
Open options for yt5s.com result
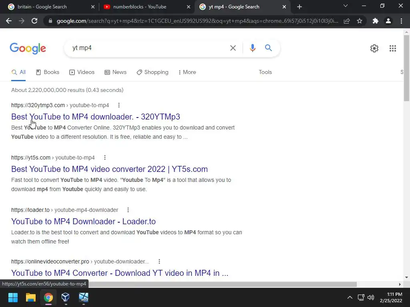coord(105,157)
